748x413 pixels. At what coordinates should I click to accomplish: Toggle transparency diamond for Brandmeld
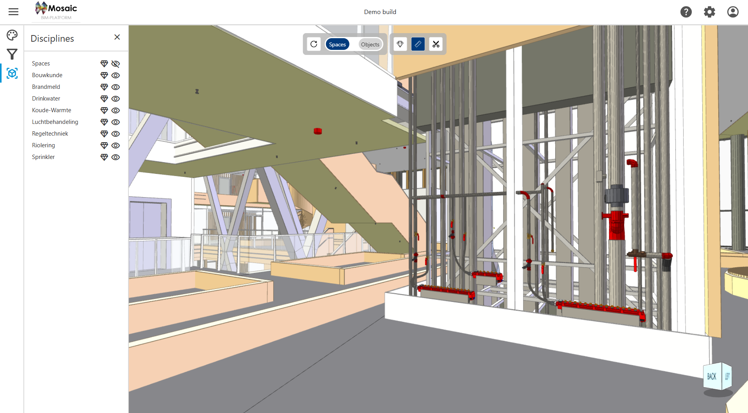pyautogui.click(x=104, y=87)
